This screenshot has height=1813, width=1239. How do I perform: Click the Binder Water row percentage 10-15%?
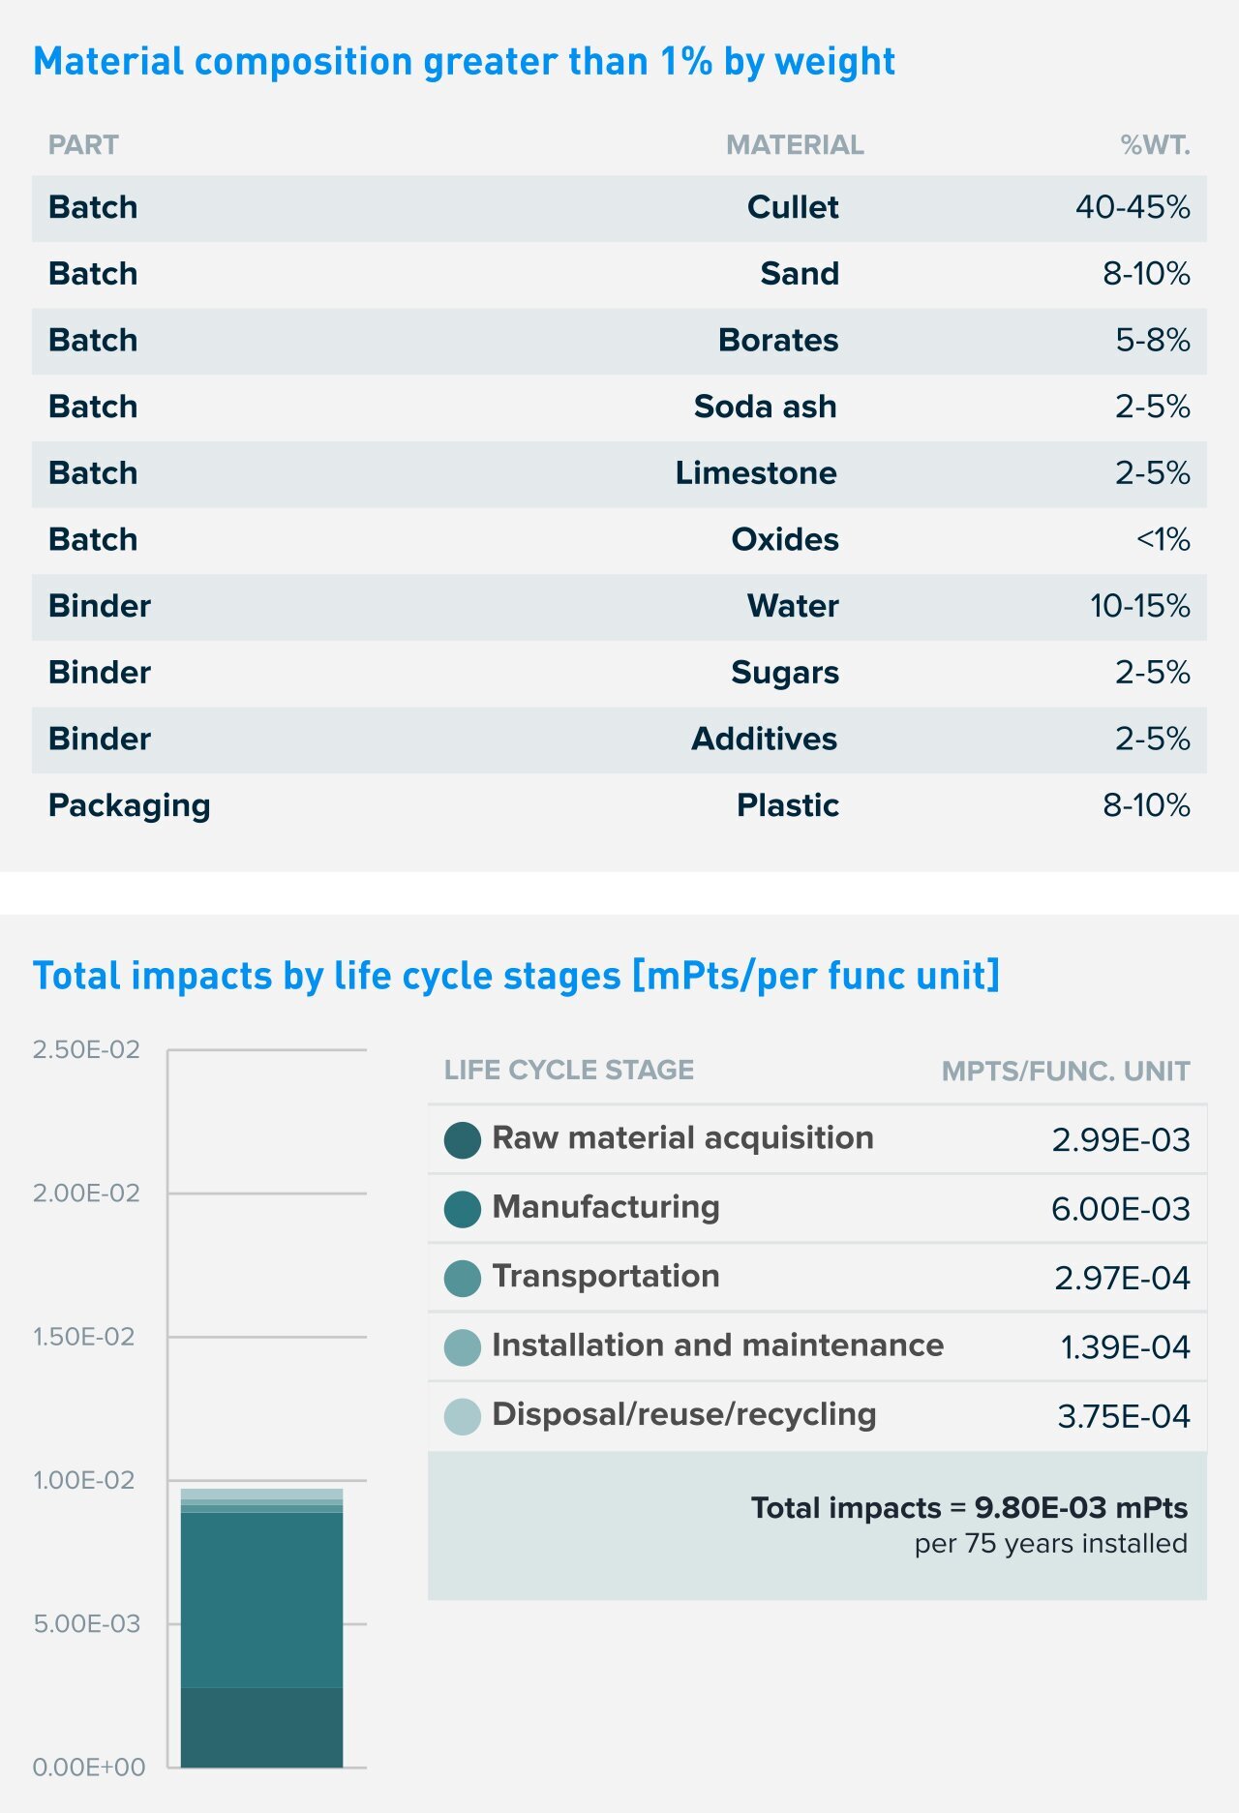tap(1139, 606)
